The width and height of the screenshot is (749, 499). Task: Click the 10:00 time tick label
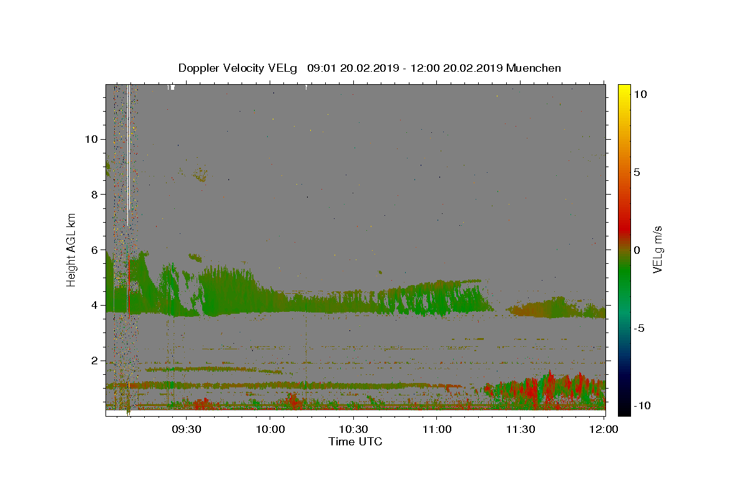click(x=270, y=429)
